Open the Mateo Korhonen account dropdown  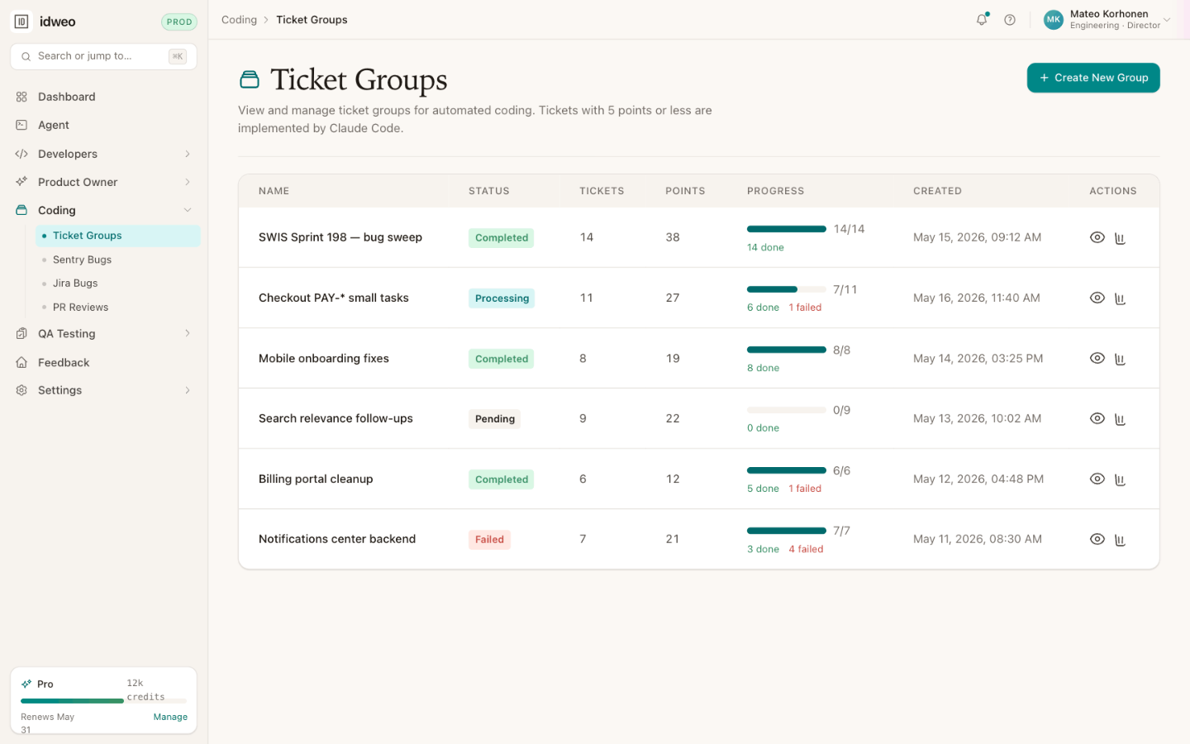click(1107, 20)
